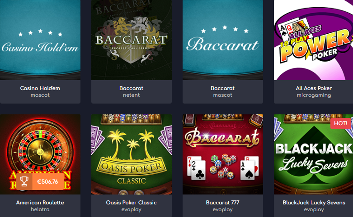This screenshot has height=217, width=353.
Task: Open the Baccarat 777 red thumbnail
Action: coord(223,154)
